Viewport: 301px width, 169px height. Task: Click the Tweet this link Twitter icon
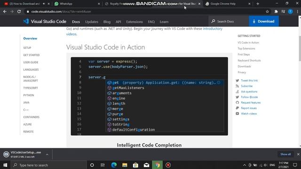tap(237, 80)
